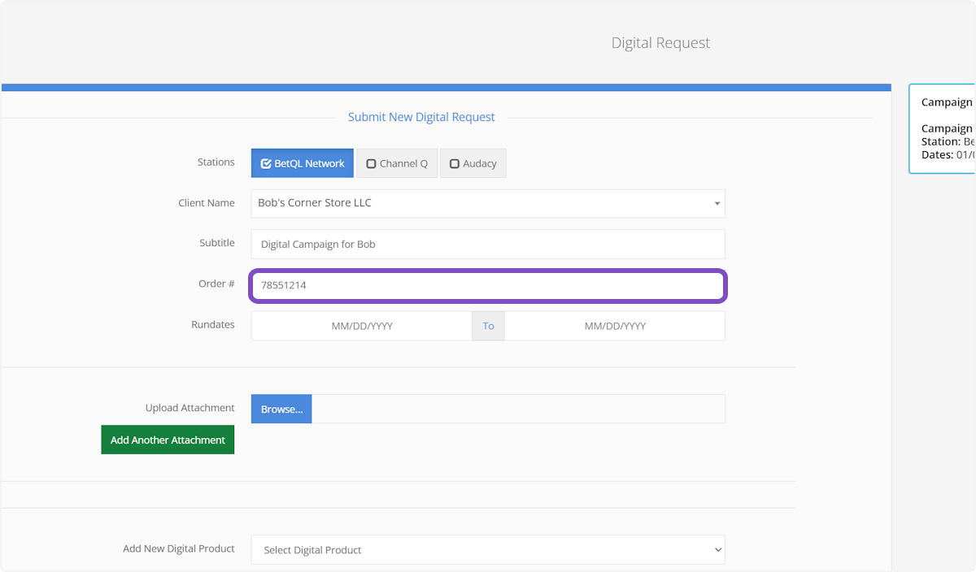Expand the Select Digital Product dropdown
This screenshot has width=976, height=572.
pos(487,550)
